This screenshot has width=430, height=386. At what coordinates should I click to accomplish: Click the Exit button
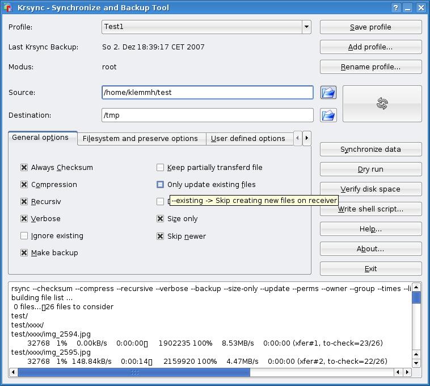pyautogui.click(x=371, y=268)
